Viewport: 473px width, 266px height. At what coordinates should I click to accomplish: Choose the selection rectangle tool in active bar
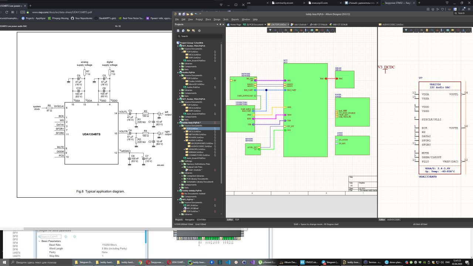tap(280, 30)
